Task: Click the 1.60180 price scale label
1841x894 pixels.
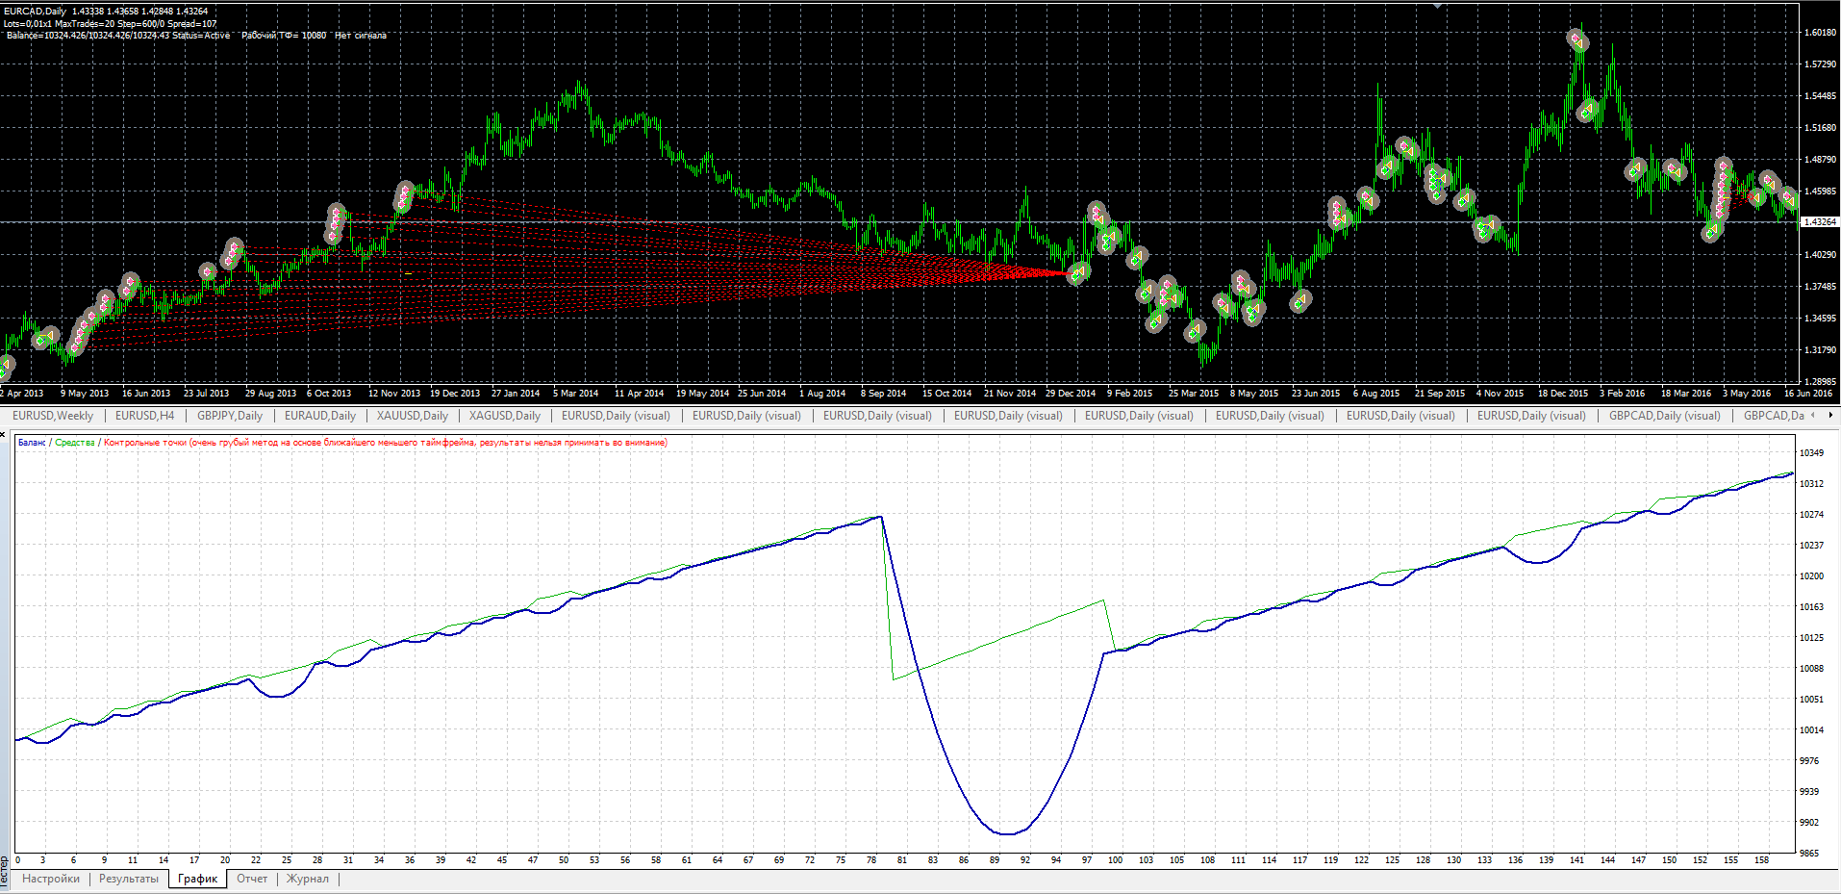Action: tap(1820, 33)
